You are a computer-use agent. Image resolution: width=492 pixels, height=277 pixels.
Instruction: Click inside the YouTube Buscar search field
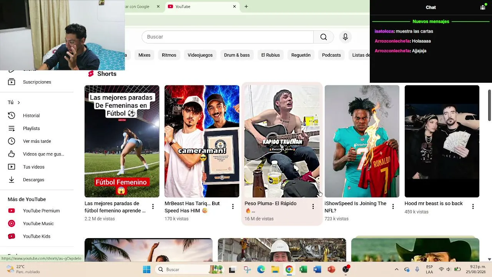[x=228, y=37]
